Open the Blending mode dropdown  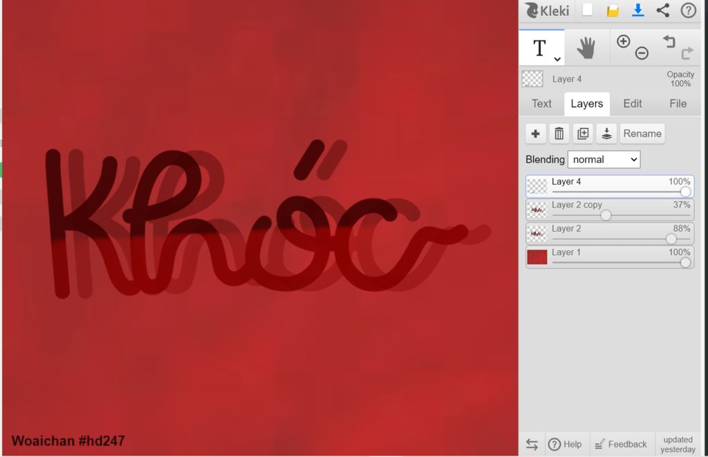(604, 160)
